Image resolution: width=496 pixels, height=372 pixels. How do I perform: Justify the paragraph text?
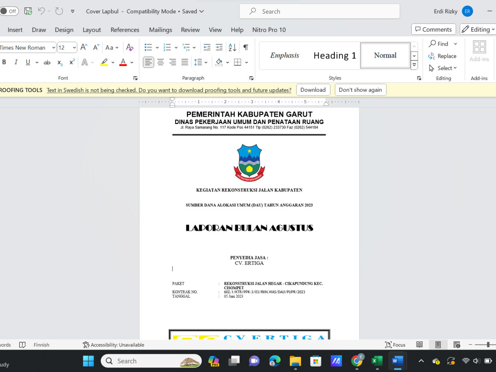click(x=185, y=62)
